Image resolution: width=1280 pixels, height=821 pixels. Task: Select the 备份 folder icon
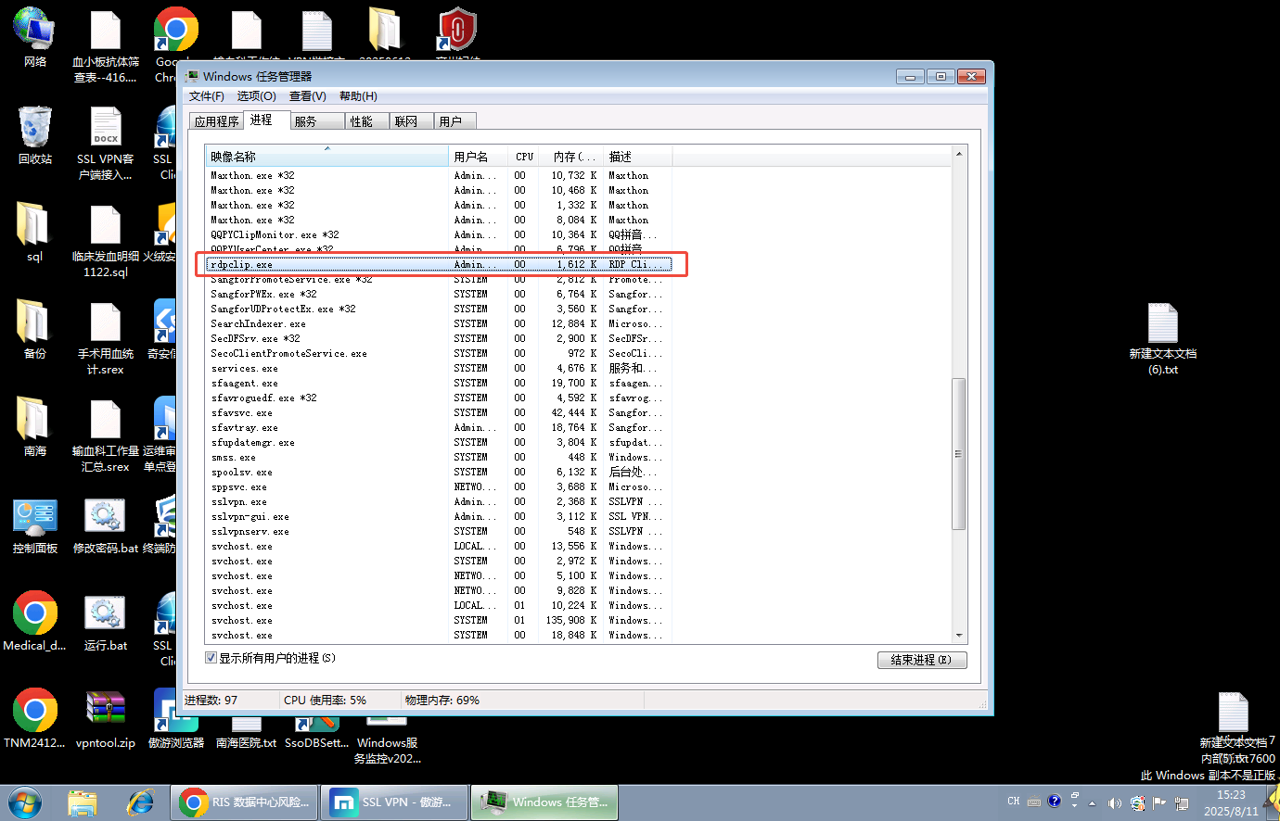34,330
